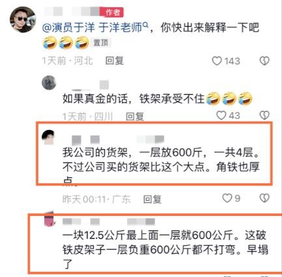Select the comment 如果真金的话
The width and height of the screenshot is (282, 277).
(158, 98)
